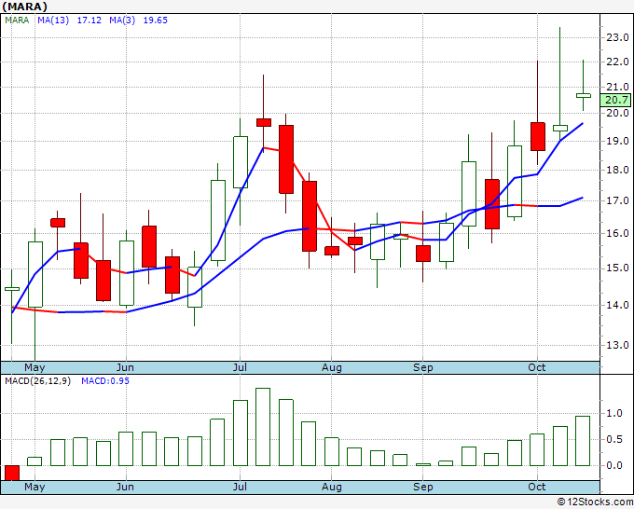Image resolution: width=634 pixels, height=509 pixels.
Task: Click the 0.0 MACD axis label
Action: pyautogui.click(x=614, y=465)
